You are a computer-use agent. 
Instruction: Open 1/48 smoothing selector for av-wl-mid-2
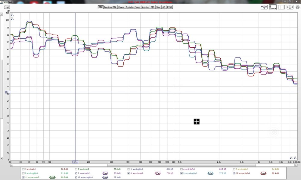[158, 173]
